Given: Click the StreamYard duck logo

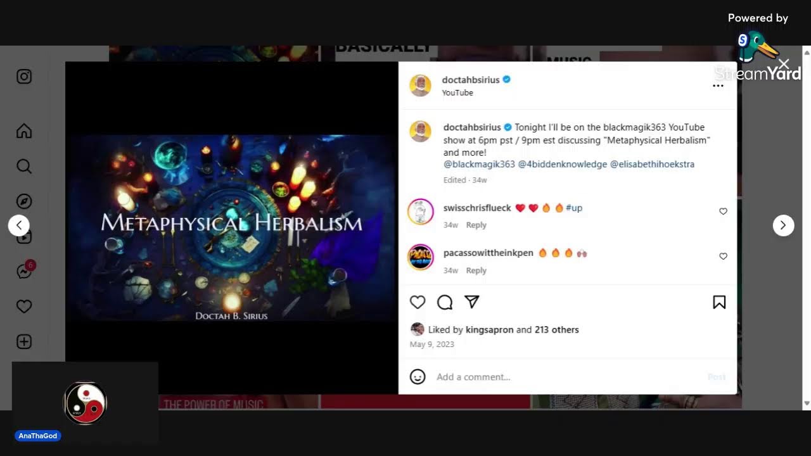Looking at the screenshot, I should (757, 47).
